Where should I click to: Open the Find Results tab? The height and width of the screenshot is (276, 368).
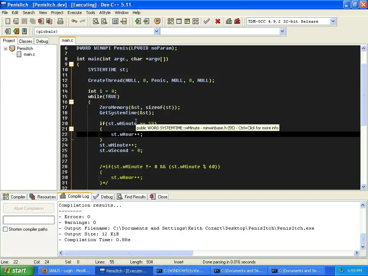tap(132, 197)
